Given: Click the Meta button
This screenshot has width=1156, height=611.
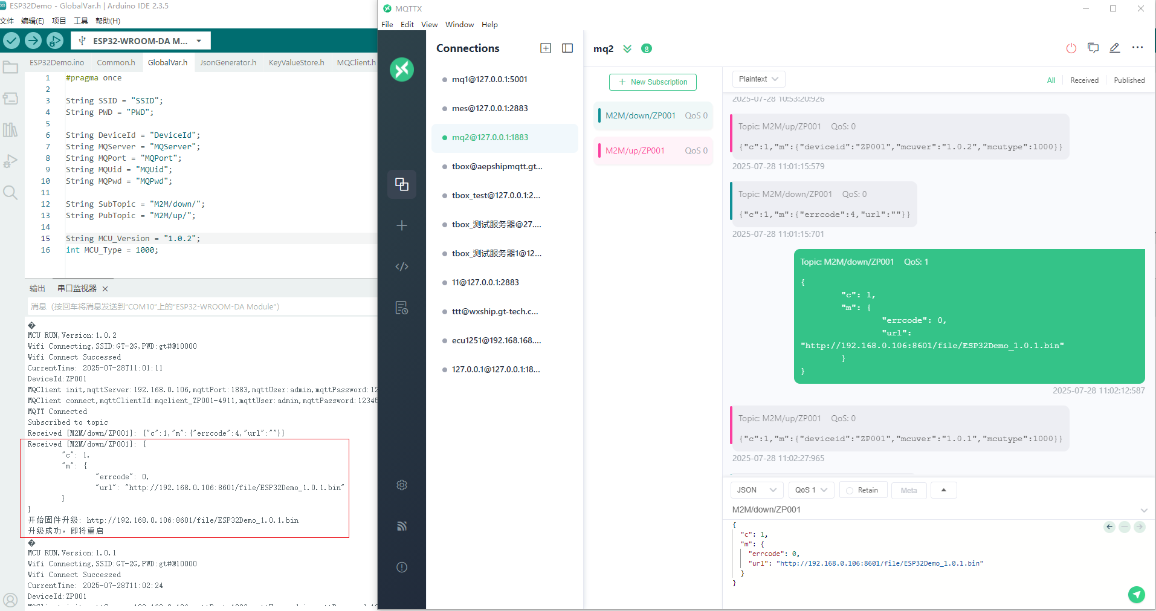Looking at the screenshot, I should point(909,490).
